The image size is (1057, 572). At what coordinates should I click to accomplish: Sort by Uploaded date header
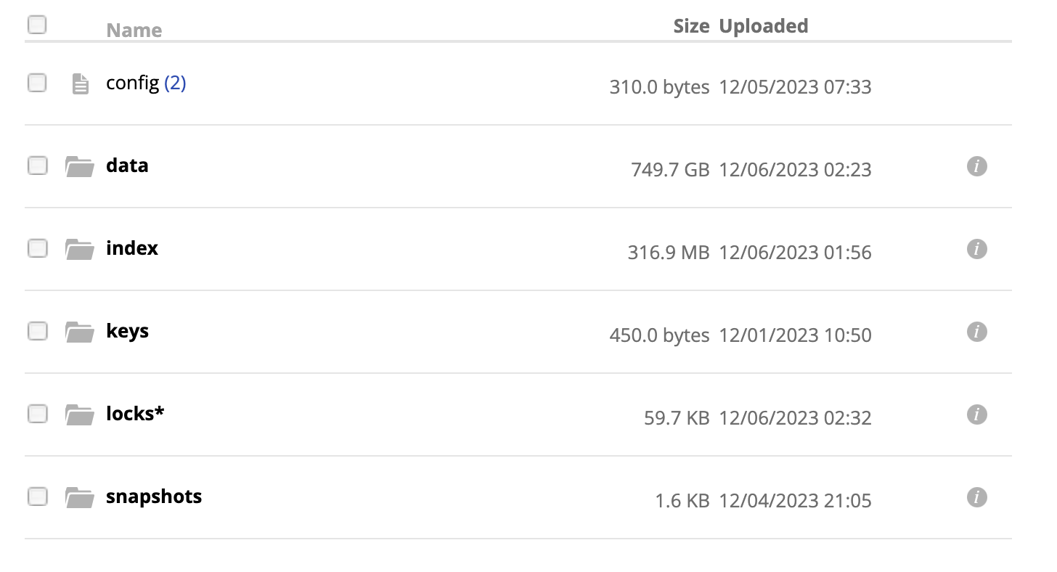tap(764, 26)
